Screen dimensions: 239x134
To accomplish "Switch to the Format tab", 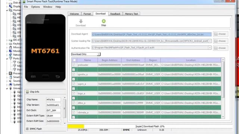I will point(87,14).
